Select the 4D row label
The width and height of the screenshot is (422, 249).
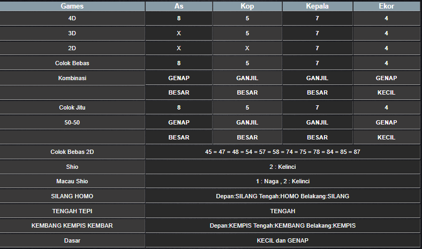click(x=72, y=18)
